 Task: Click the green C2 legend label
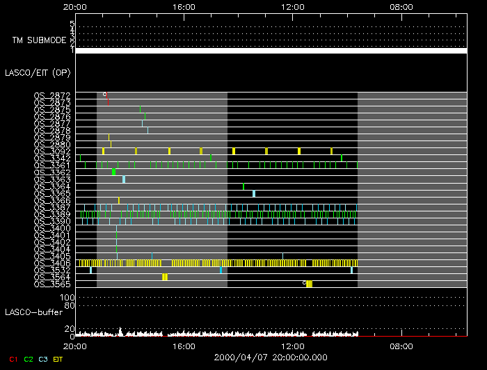click(x=29, y=359)
